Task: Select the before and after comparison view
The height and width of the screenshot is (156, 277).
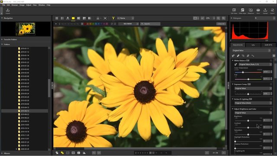Action: pos(90,18)
